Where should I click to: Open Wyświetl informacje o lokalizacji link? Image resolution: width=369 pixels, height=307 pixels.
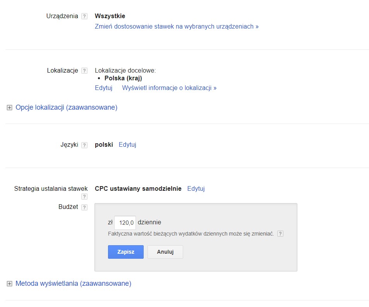click(169, 88)
